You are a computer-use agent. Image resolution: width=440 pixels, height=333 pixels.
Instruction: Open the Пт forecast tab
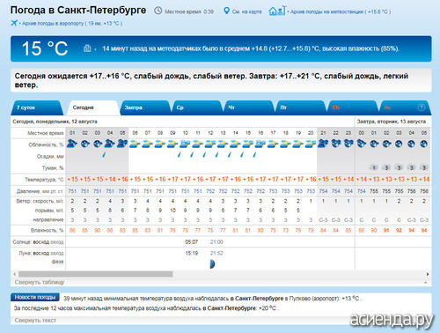pos(301,107)
